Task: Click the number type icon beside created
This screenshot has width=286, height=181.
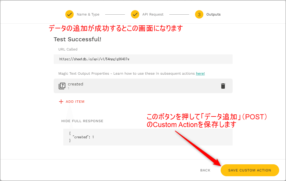Action: tap(62, 86)
